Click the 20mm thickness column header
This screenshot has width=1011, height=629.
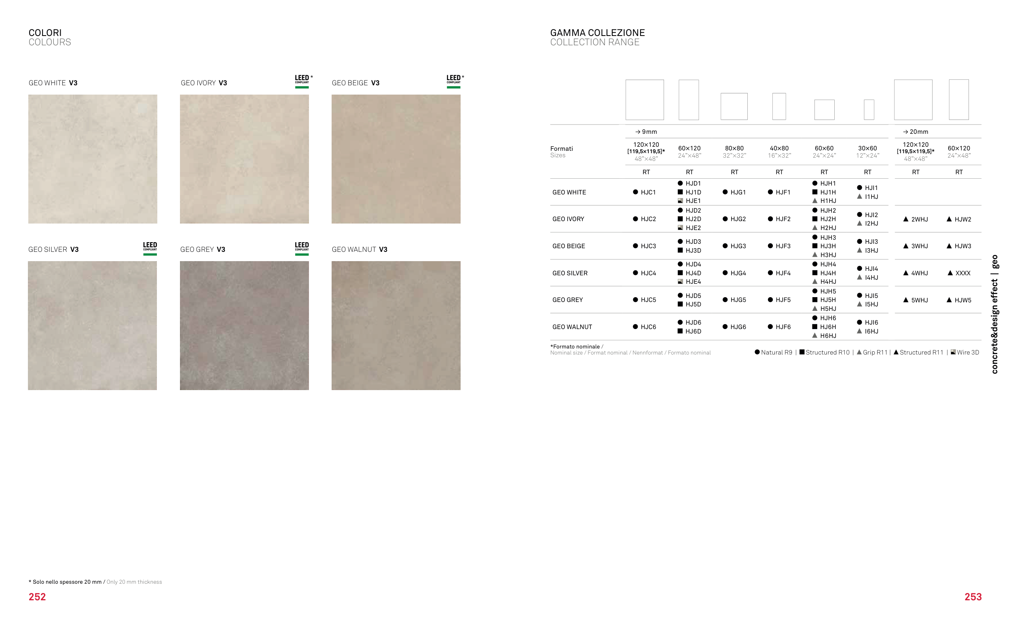point(916,132)
